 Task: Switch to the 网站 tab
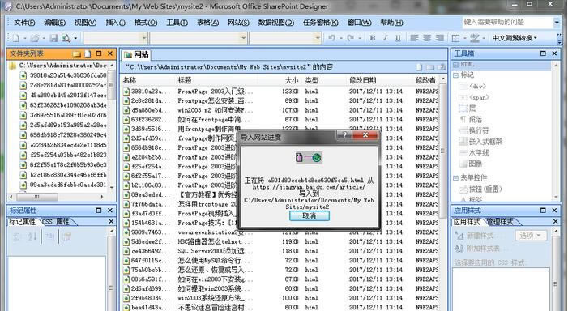click(137, 55)
